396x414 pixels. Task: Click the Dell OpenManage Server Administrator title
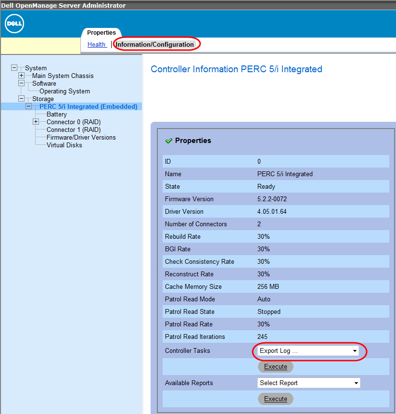coord(64,6)
